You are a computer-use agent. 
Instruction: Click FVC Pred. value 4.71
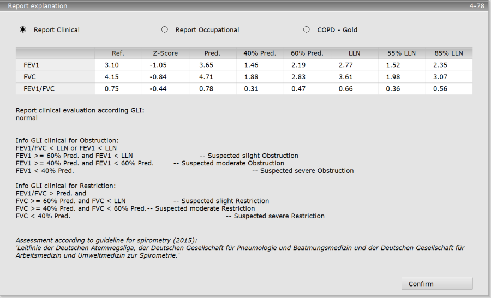point(206,77)
